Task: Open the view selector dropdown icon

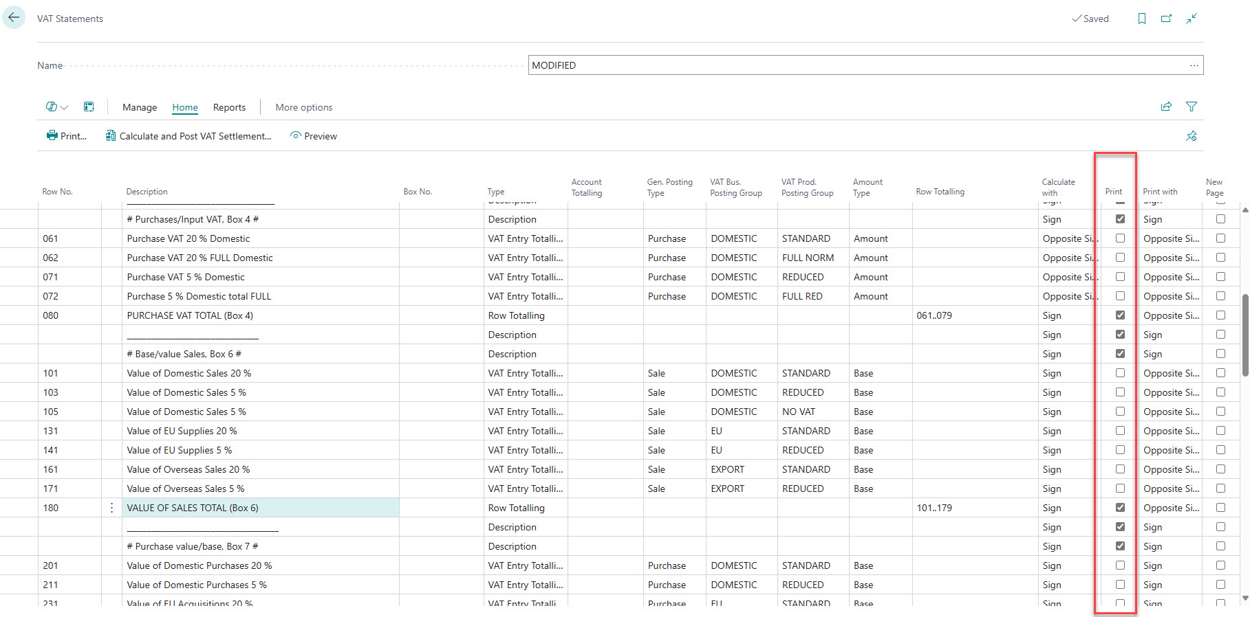Action: coord(57,106)
